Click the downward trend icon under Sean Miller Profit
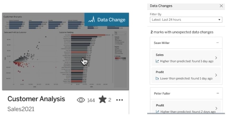The width and height of the screenshot is (226, 125). (157, 78)
